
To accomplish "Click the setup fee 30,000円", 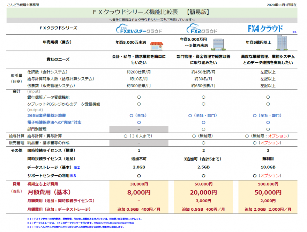I will [x=139, y=184].
